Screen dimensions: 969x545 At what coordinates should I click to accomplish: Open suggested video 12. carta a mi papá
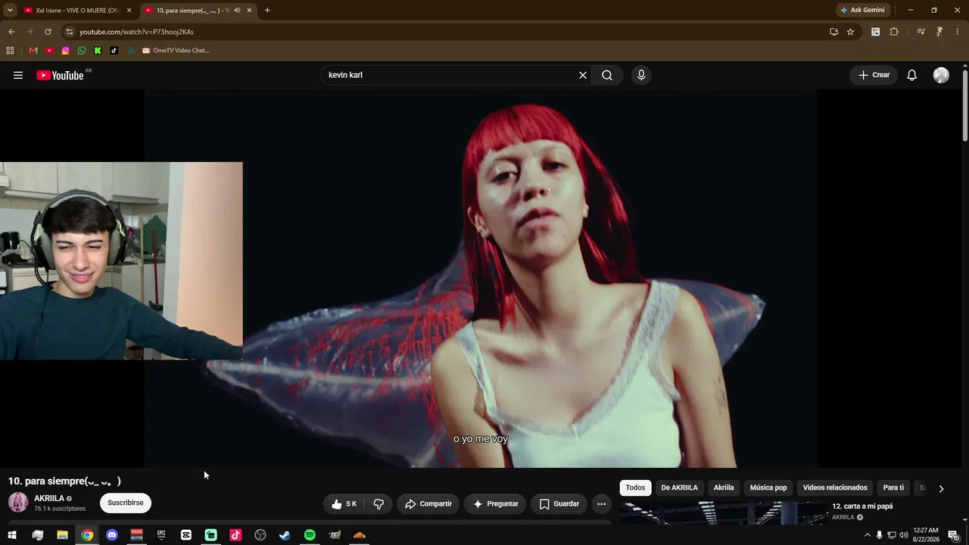(x=862, y=506)
